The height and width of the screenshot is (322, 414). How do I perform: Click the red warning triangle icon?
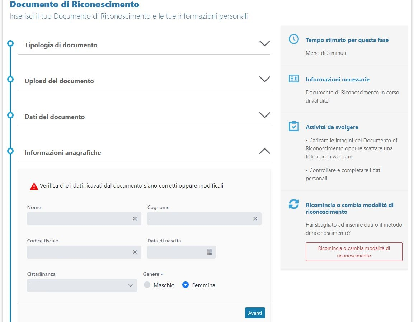pos(34,186)
